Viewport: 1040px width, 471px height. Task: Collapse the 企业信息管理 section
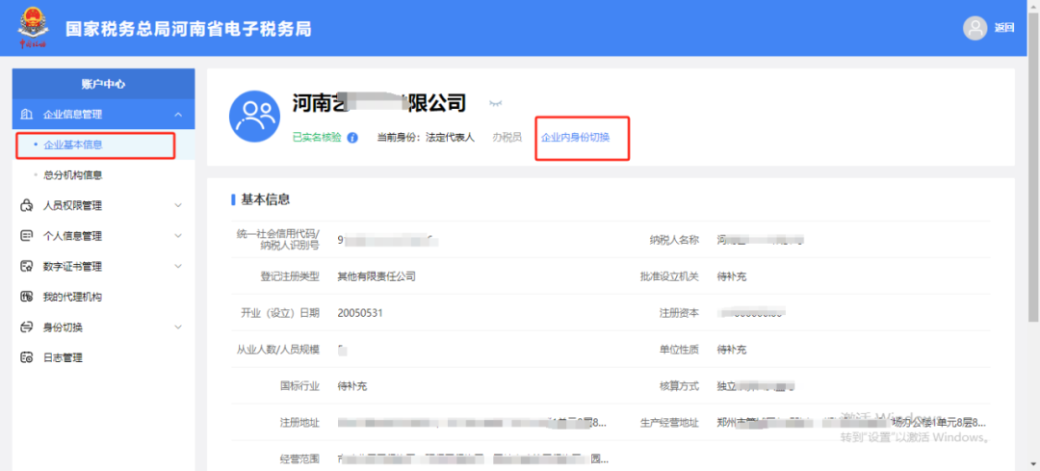click(178, 115)
